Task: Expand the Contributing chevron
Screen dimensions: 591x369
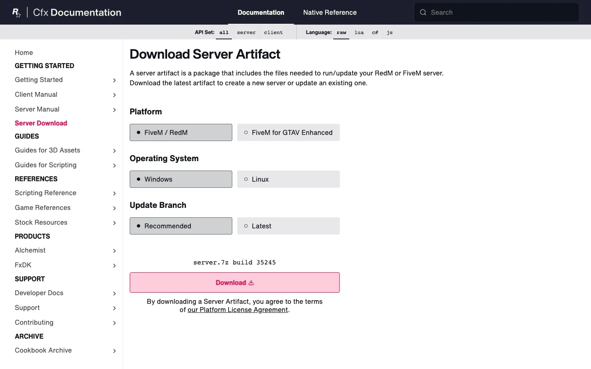Action: [x=115, y=323]
